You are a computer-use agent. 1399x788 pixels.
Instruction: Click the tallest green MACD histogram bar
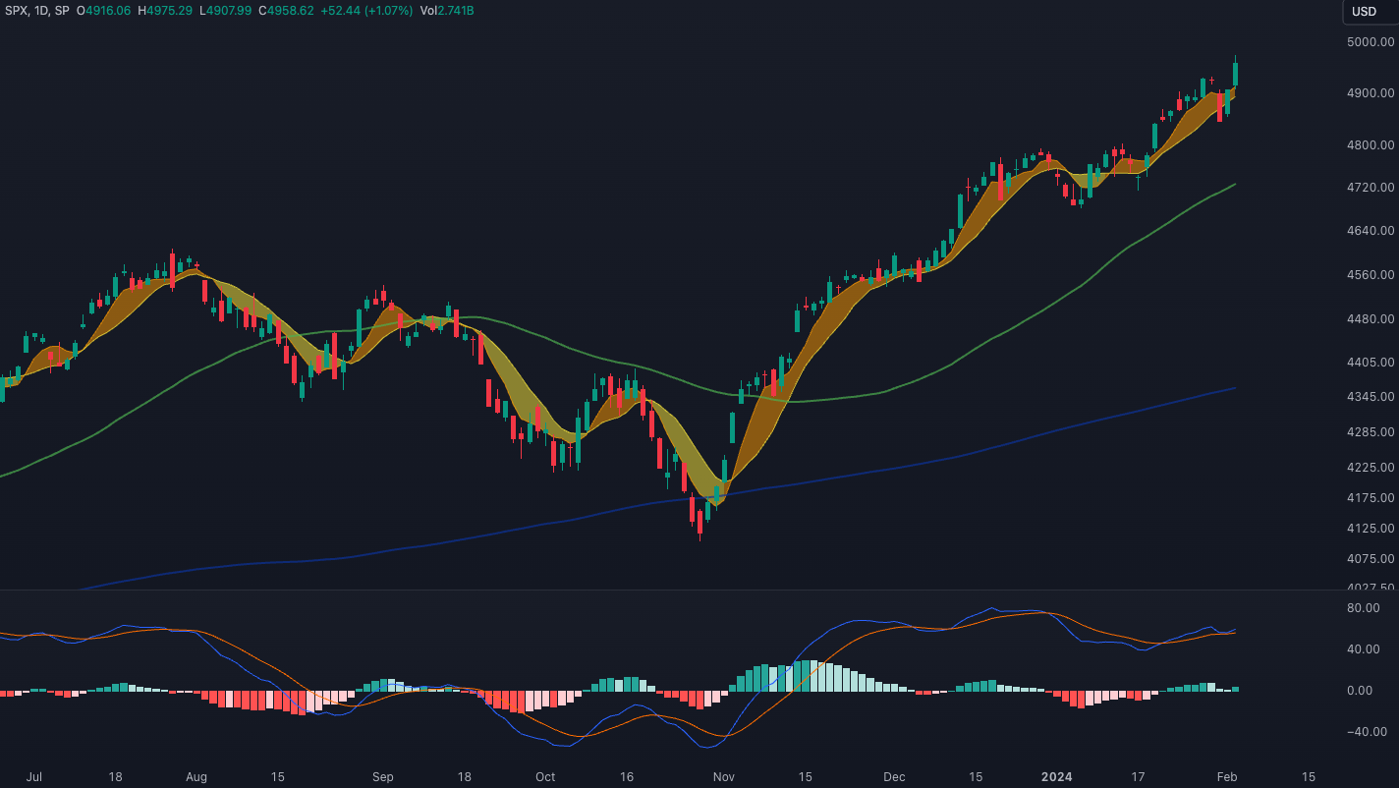click(804, 676)
